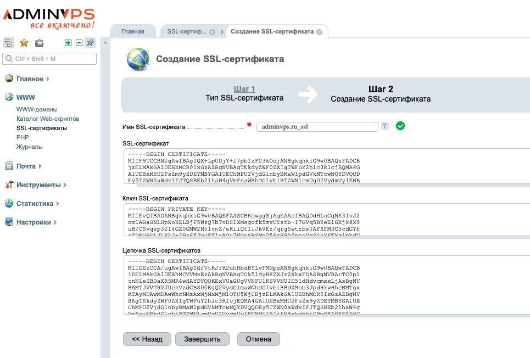Switch to the SSL-сертиф... tab
Screen dimensions: 530x358
click(x=187, y=31)
